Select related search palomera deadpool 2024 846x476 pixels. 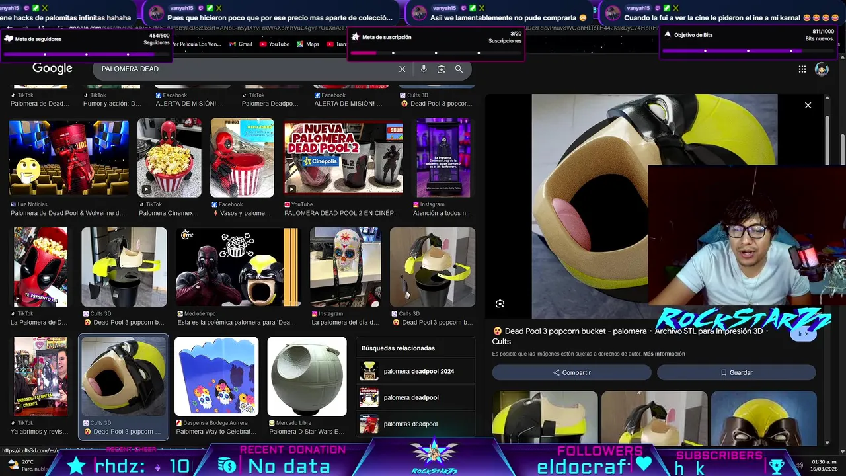415,371
